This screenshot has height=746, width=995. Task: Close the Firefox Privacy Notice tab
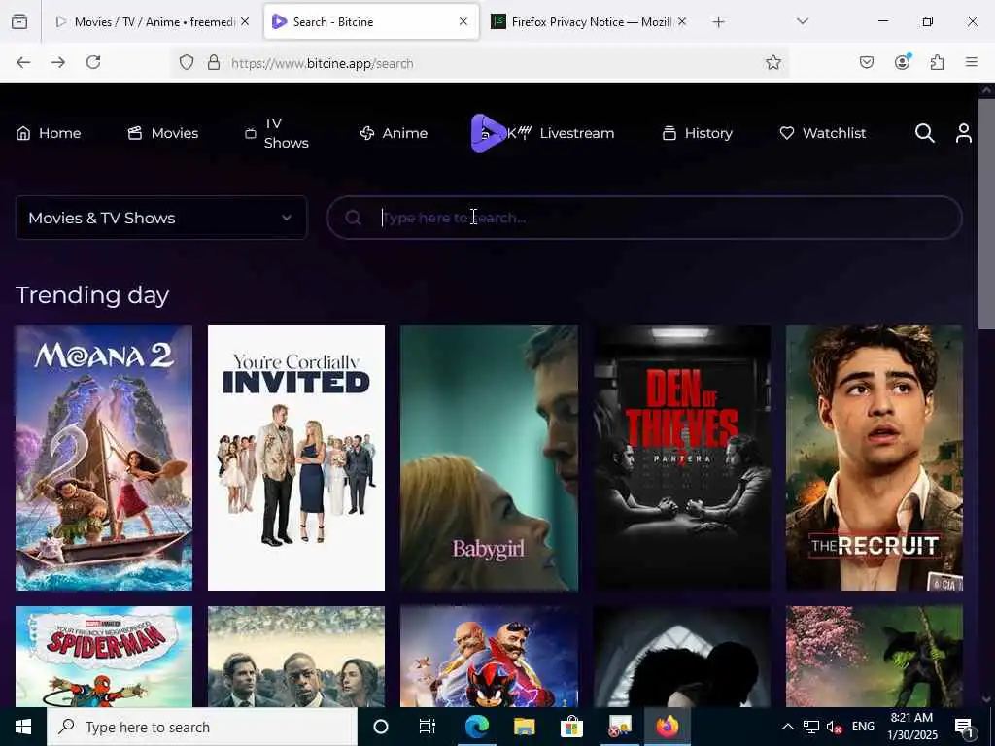pyautogui.click(x=681, y=21)
